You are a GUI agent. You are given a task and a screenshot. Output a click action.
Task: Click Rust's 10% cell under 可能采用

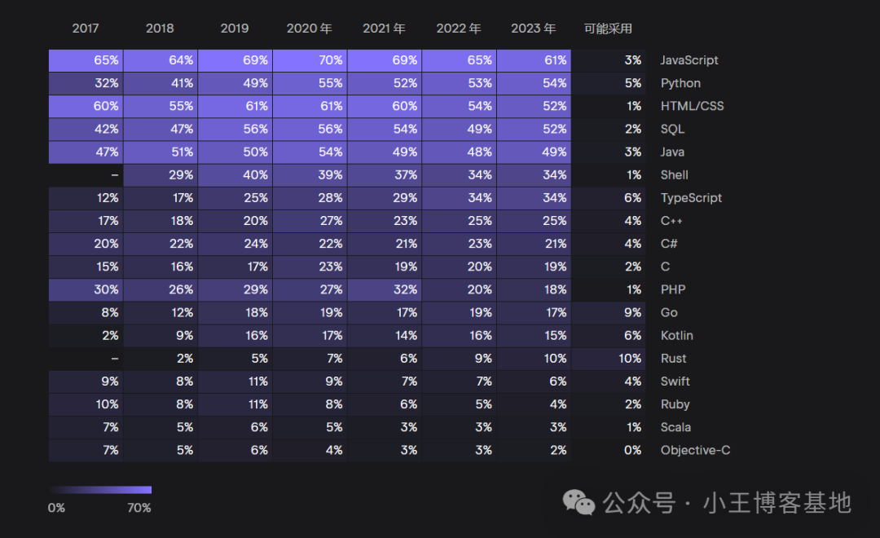[608, 359]
